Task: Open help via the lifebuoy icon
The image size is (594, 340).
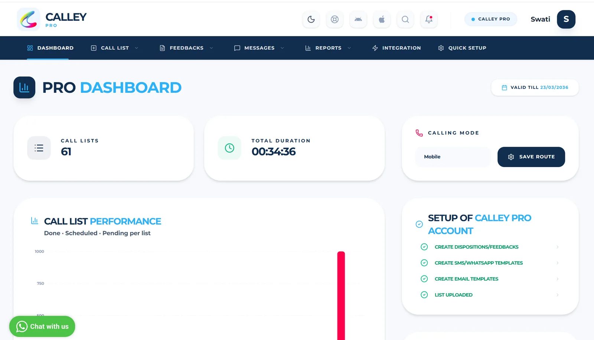Action: click(x=334, y=19)
